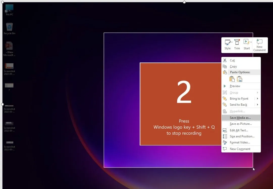Open Format Video… from the context menu

[240, 142]
